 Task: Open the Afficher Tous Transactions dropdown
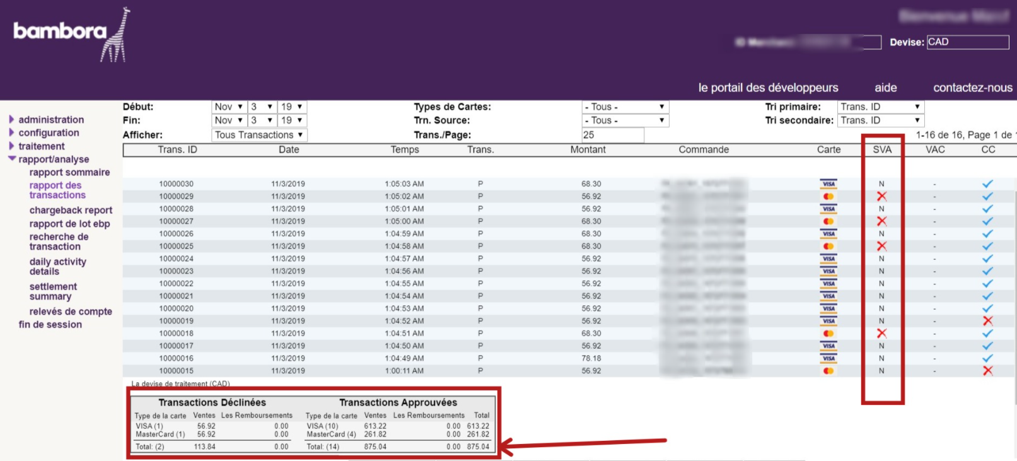point(259,135)
